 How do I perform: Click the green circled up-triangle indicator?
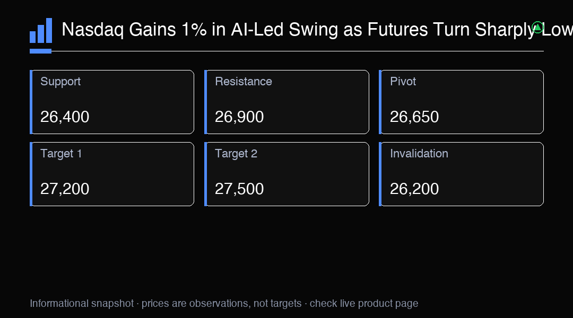tap(537, 28)
